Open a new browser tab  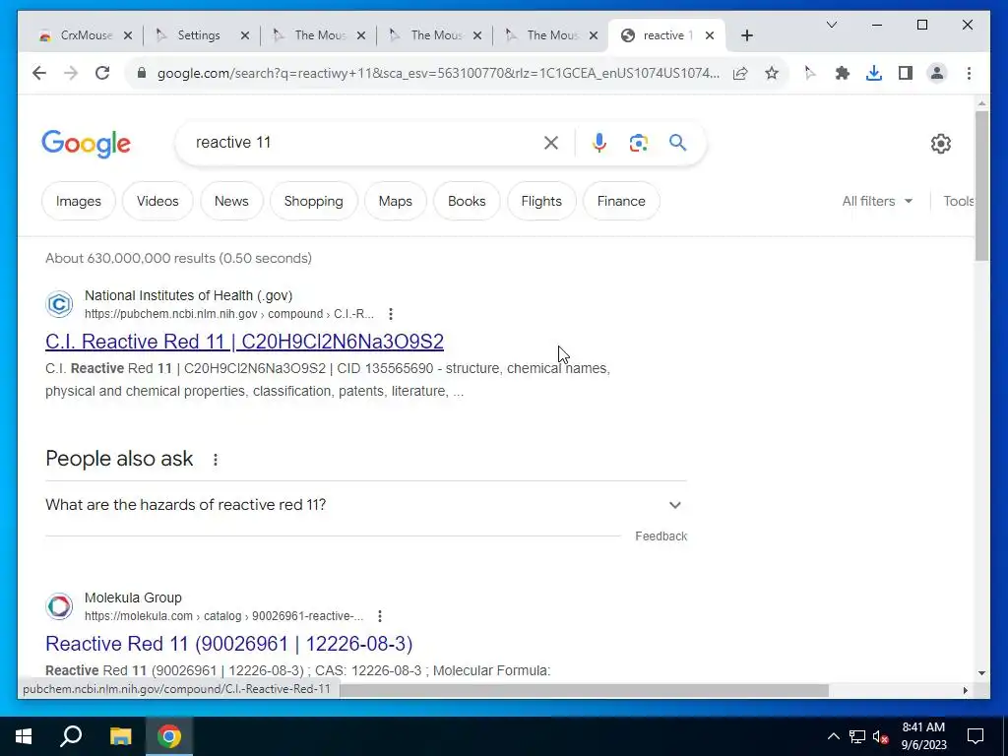(x=746, y=35)
